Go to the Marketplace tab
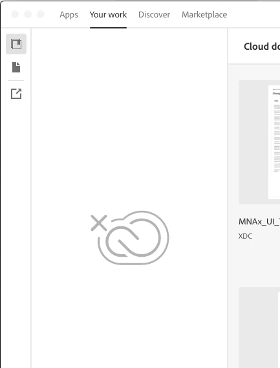 pyautogui.click(x=204, y=14)
